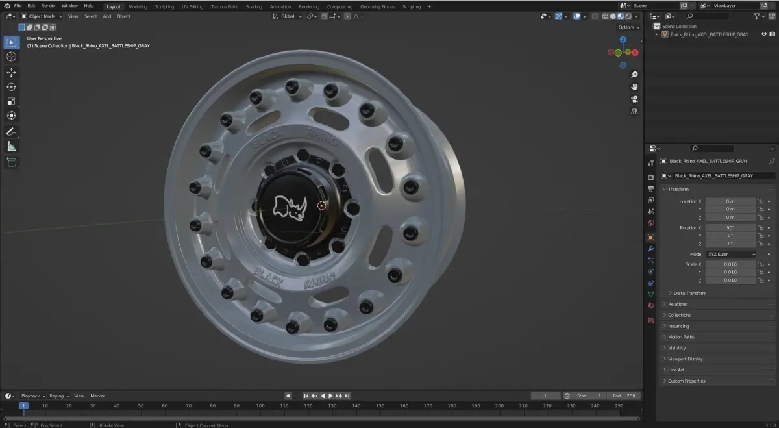Click the red X axis on navigation gizmo
This screenshot has height=428, width=779.
pyautogui.click(x=634, y=53)
